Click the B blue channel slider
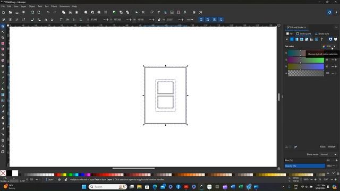This screenshot has width=340, height=191. coord(306,66)
